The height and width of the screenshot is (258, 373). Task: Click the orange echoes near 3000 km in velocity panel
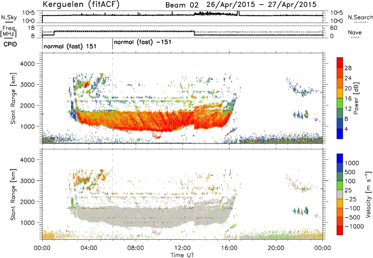point(82,178)
